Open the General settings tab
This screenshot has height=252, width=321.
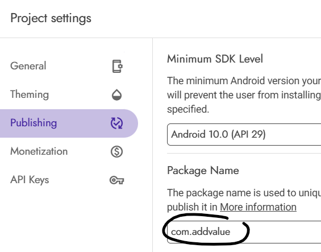(x=28, y=66)
